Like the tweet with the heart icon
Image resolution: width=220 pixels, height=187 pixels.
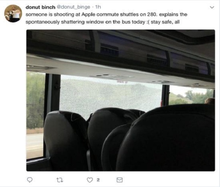tap(90, 180)
